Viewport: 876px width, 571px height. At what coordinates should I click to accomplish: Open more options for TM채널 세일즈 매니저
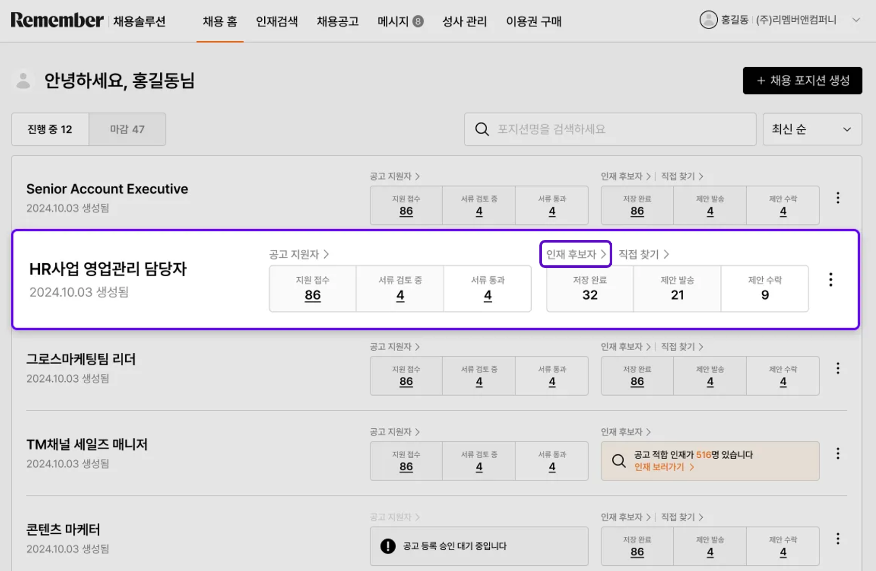click(838, 454)
